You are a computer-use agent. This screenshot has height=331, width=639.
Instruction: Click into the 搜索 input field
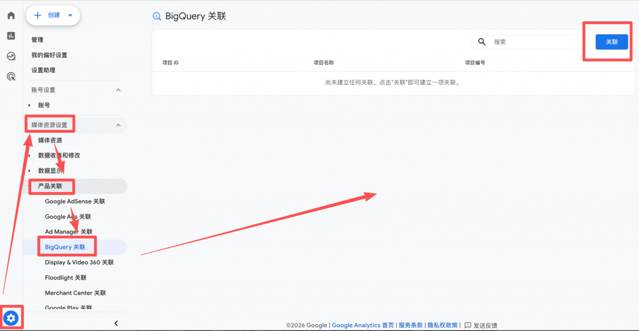click(x=534, y=42)
